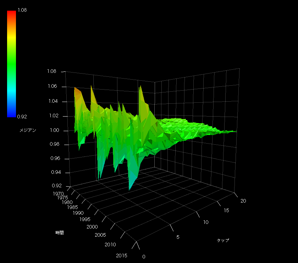
Task: Click the 1.08 label atop color bar
Action: coord(22,10)
